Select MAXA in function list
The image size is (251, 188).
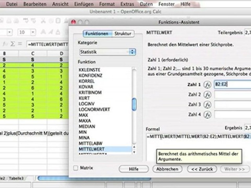pos(105,121)
